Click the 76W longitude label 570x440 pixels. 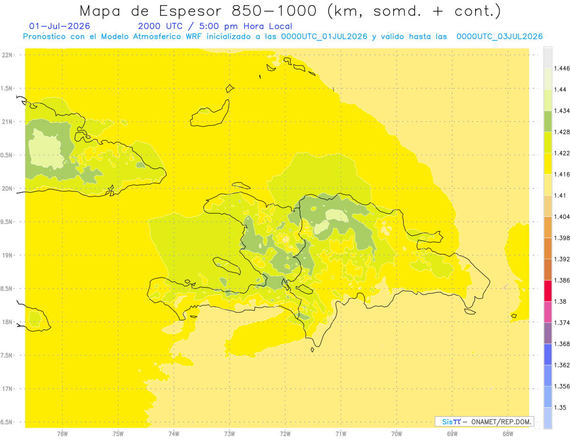pyautogui.click(x=62, y=433)
